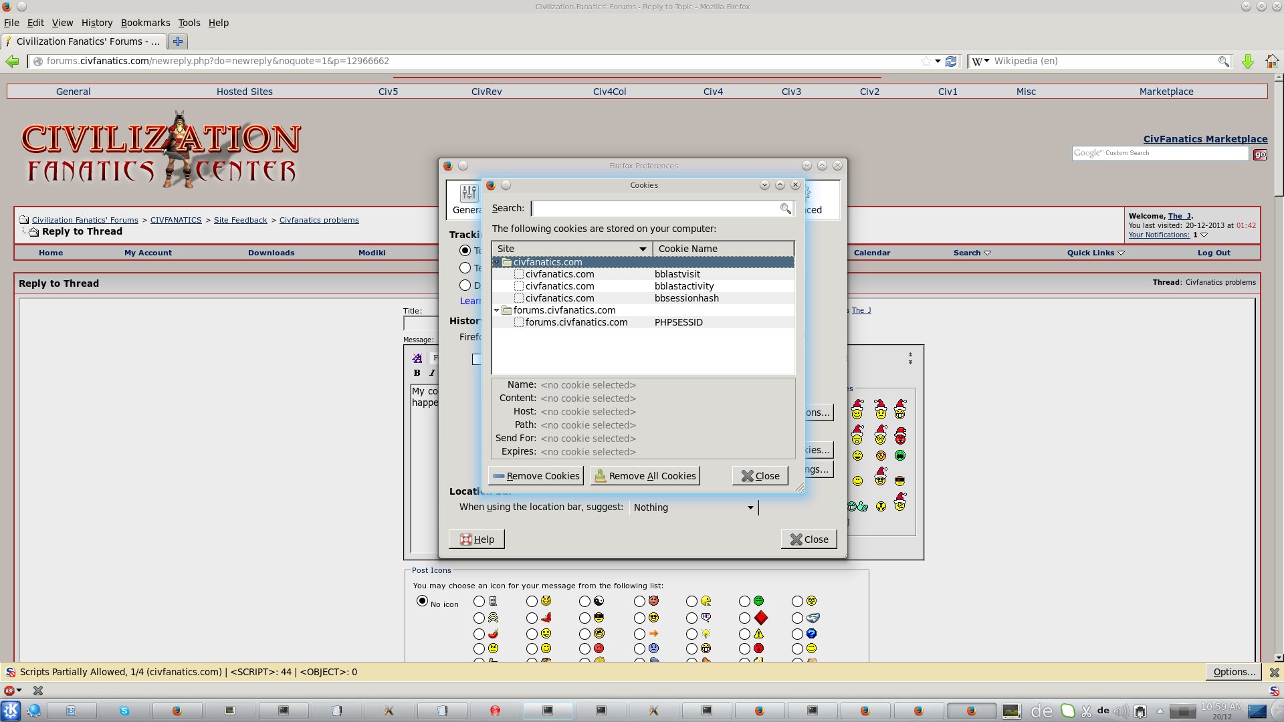Select the Civilization Fanatics' Forums tab
Screen dimensions: 1284x722
(x=83, y=41)
